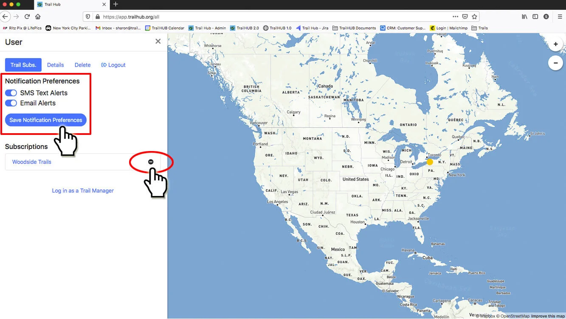The image size is (566, 319).
Task: Bookmark this page with star icon
Action: point(475,17)
